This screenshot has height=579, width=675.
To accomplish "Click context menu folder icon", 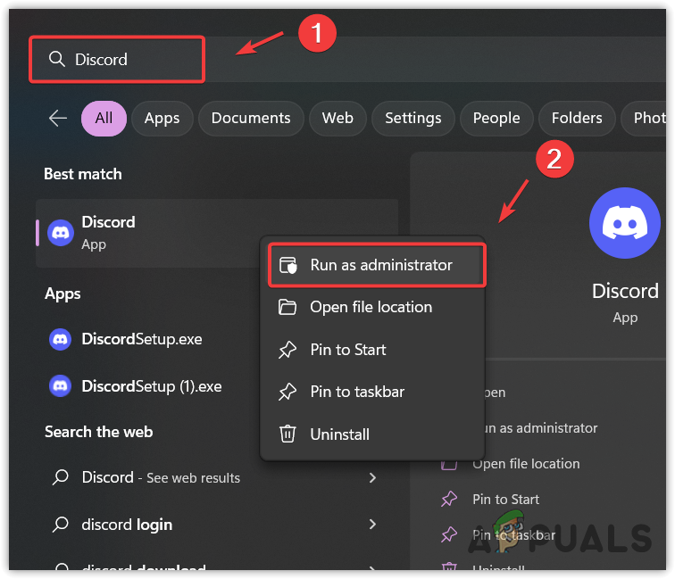I will 287,307.
